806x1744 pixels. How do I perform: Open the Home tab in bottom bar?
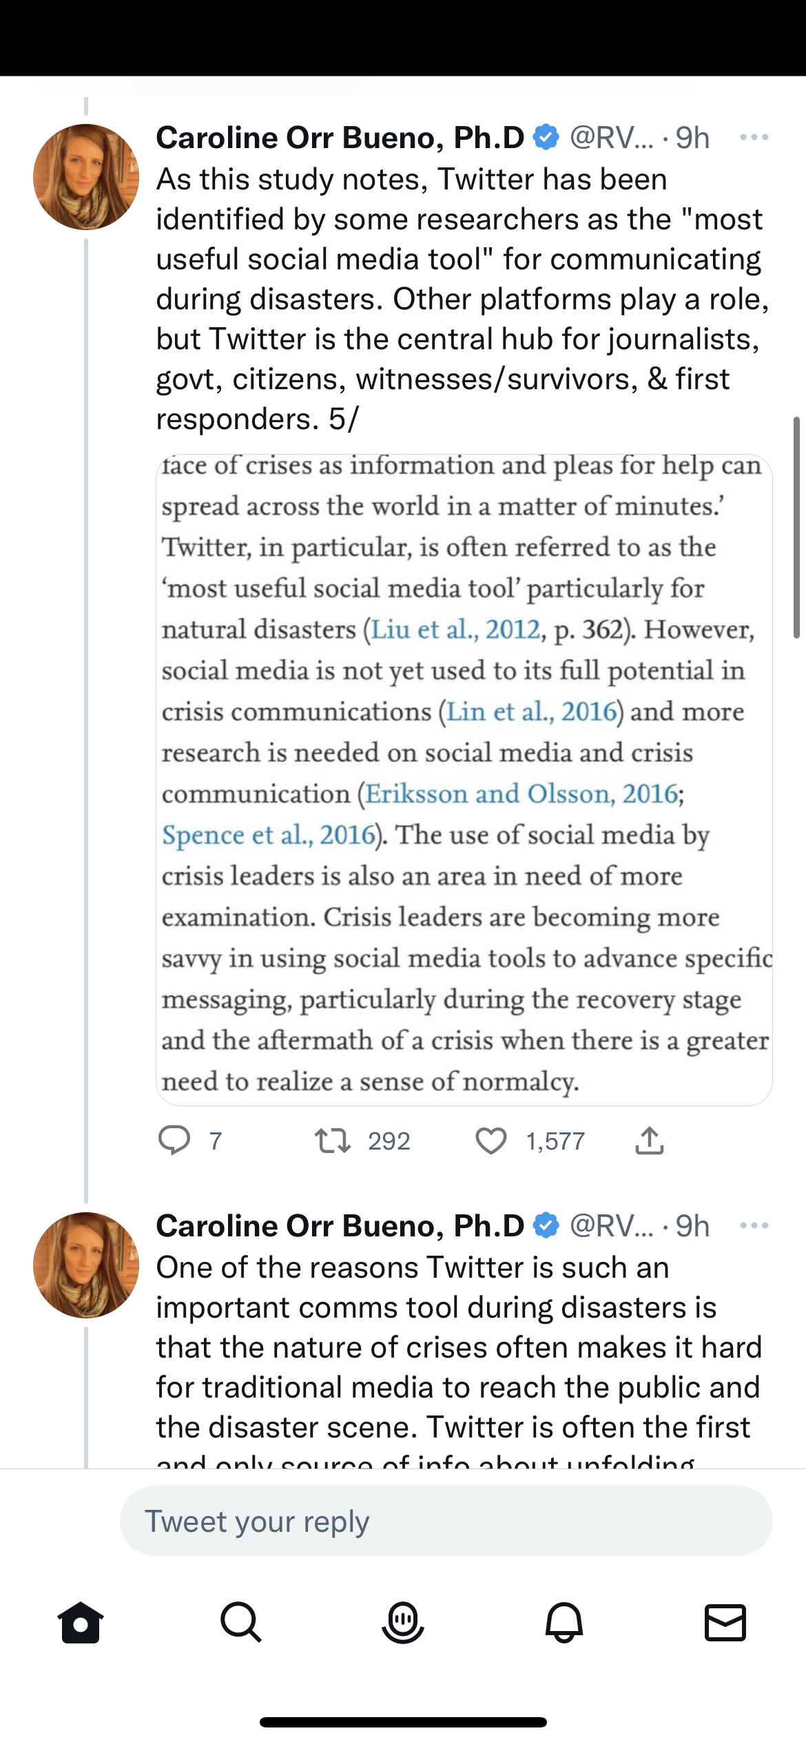click(81, 1623)
